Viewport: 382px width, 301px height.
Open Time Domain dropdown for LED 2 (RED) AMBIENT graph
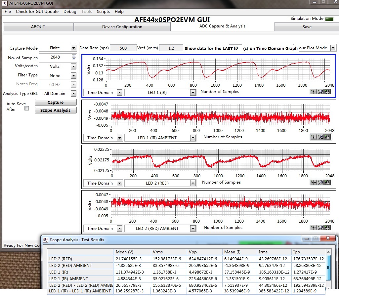[x=119, y=229]
